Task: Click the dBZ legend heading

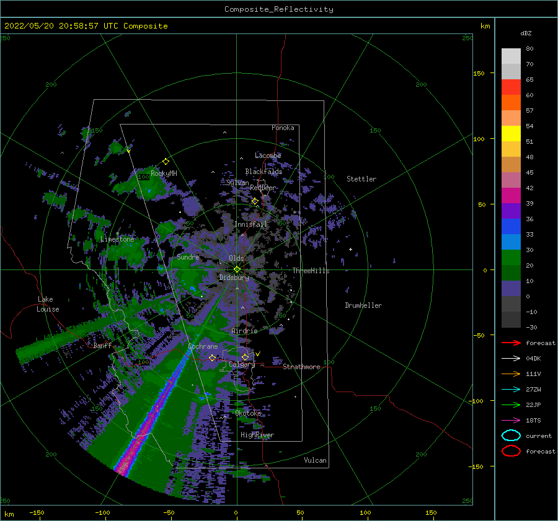Action: tap(526, 33)
